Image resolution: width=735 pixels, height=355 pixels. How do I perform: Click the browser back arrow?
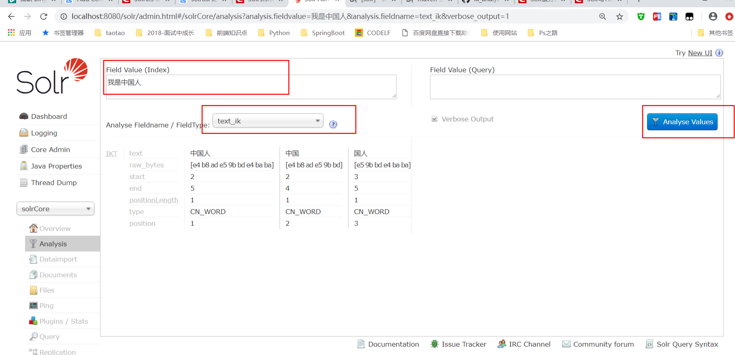pyautogui.click(x=11, y=16)
